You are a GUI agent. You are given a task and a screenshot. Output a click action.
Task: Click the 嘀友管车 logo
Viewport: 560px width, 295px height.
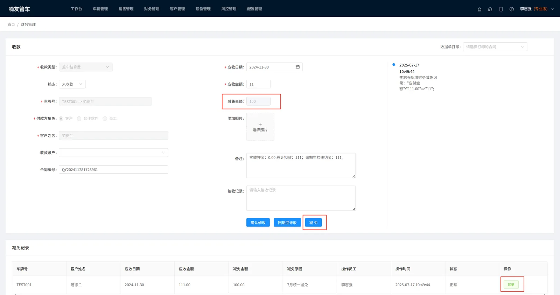(x=19, y=9)
